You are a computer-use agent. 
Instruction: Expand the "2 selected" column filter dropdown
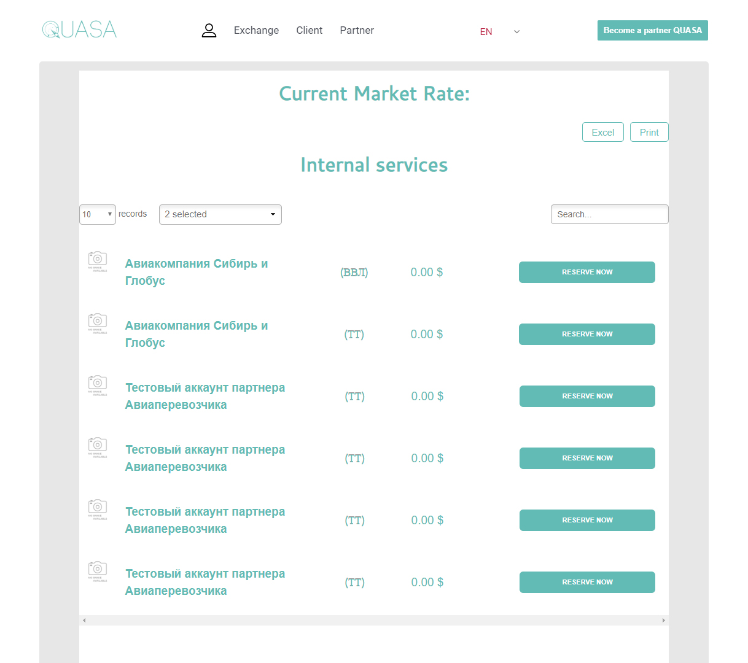tap(220, 214)
